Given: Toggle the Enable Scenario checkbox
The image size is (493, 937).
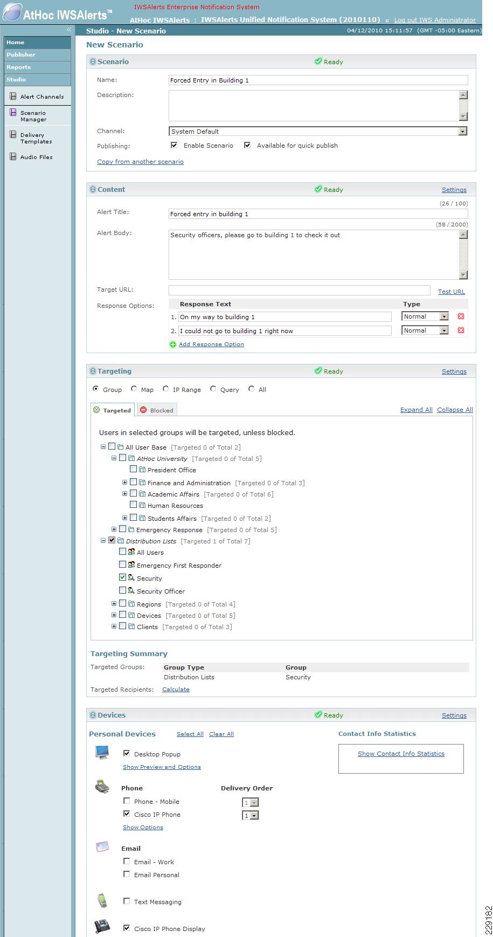Looking at the screenshot, I should click(174, 145).
